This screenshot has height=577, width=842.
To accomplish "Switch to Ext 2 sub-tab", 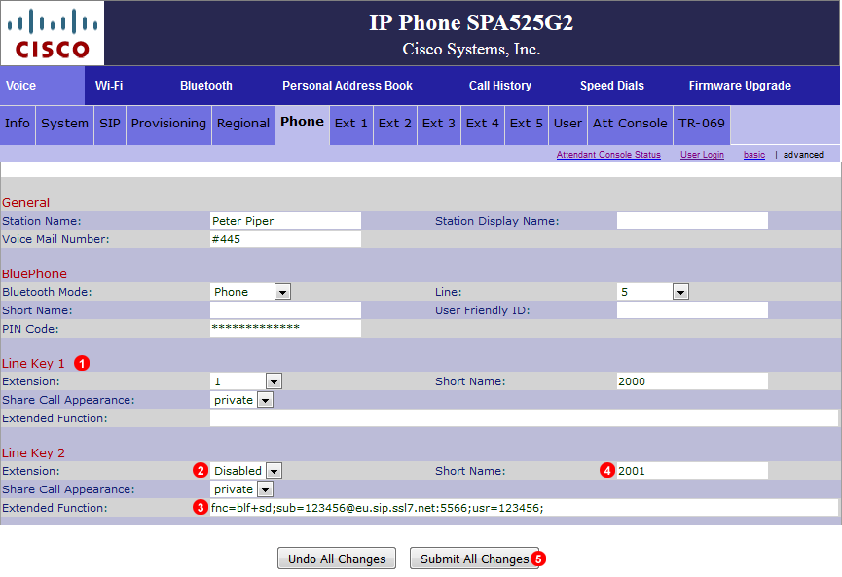I will (394, 126).
